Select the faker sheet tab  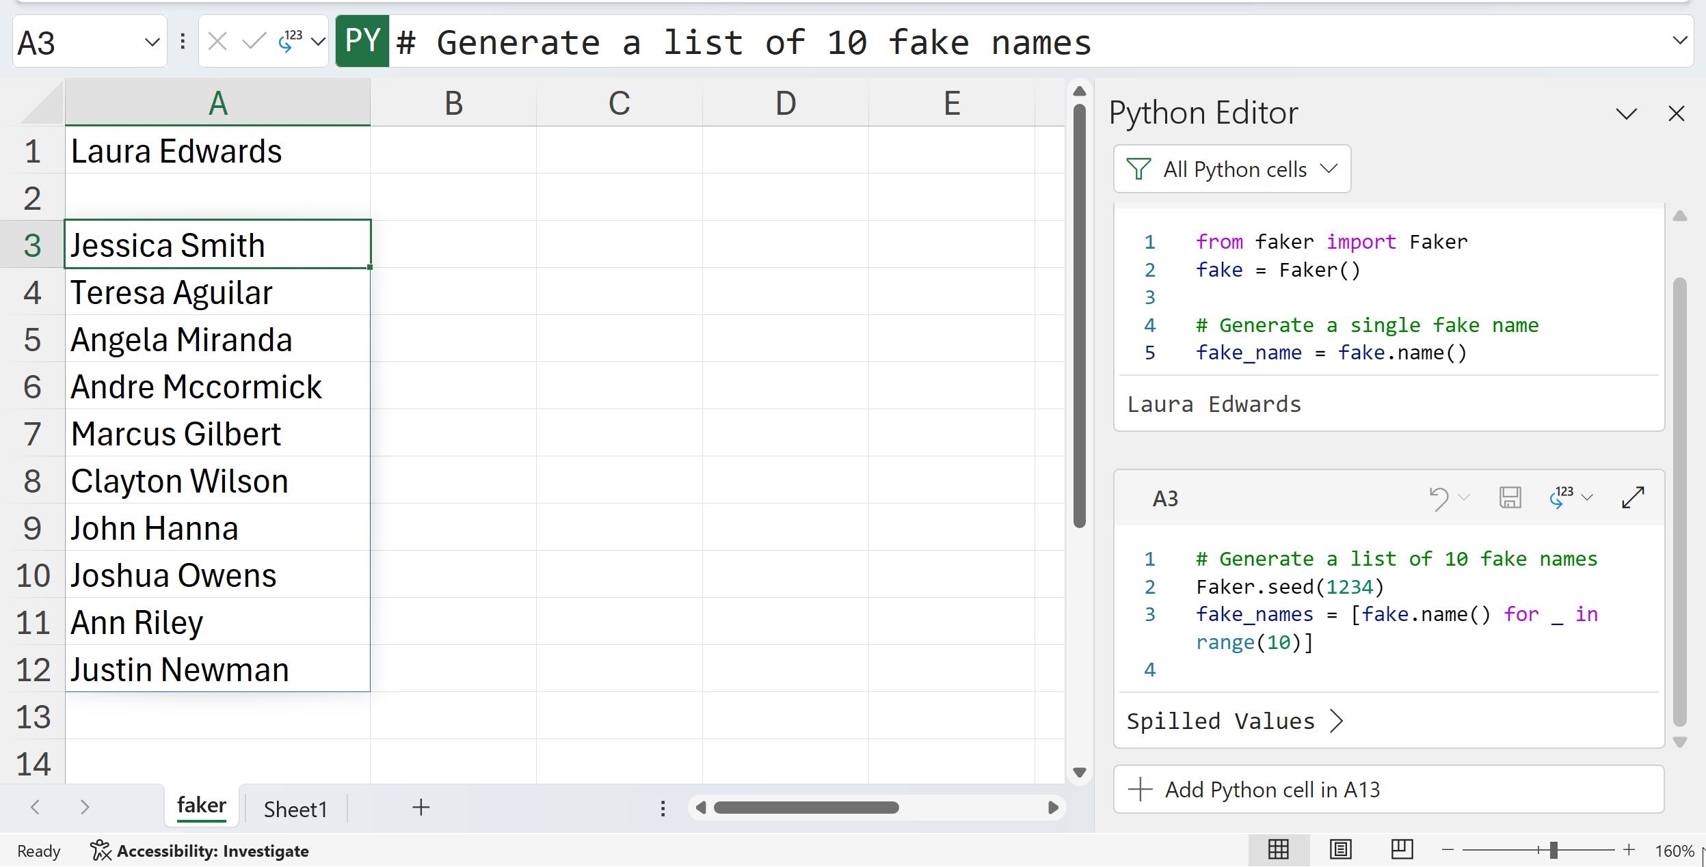(201, 806)
